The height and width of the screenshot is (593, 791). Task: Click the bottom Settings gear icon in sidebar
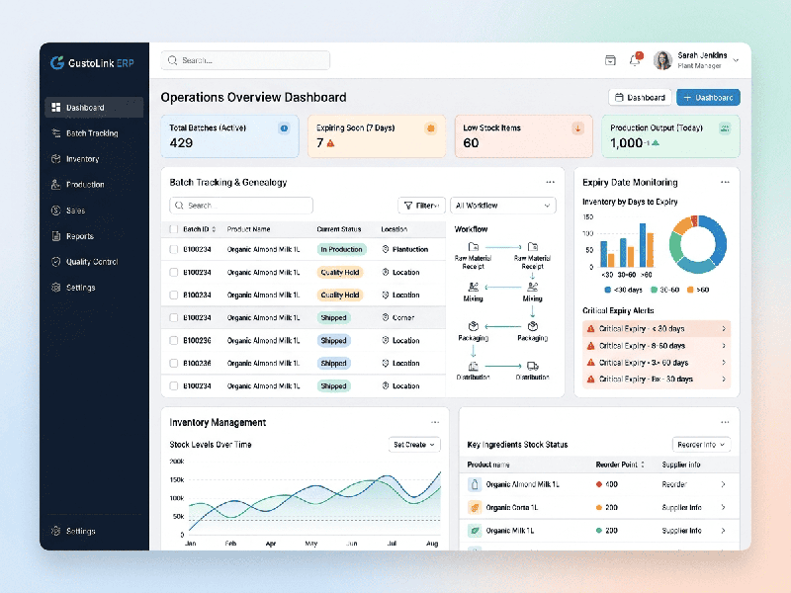(56, 531)
